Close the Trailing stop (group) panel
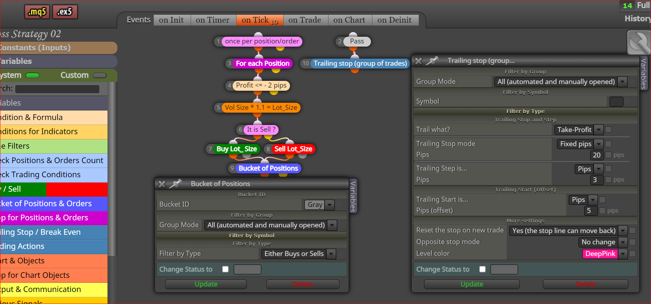 click(419, 61)
